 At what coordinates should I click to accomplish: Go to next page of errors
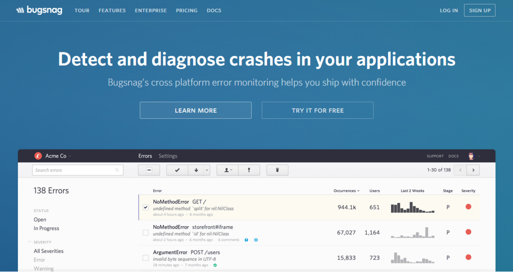[x=473, y=170]
